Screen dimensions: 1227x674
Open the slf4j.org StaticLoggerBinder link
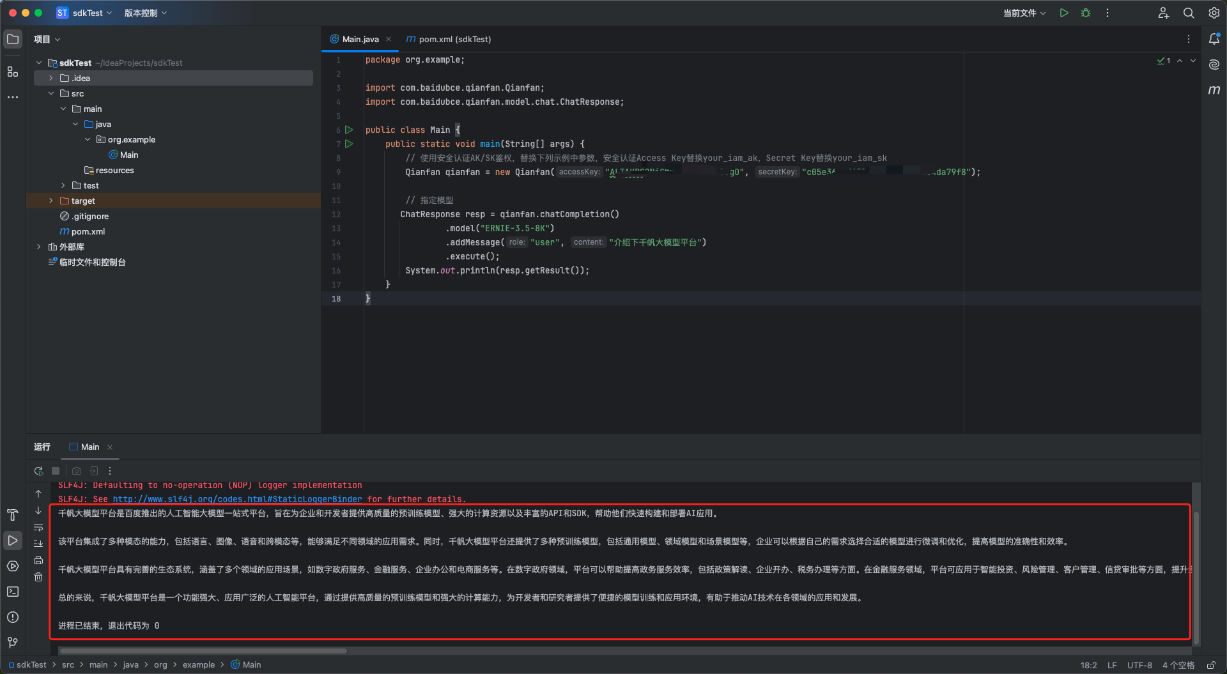click(x=237, y=499)
